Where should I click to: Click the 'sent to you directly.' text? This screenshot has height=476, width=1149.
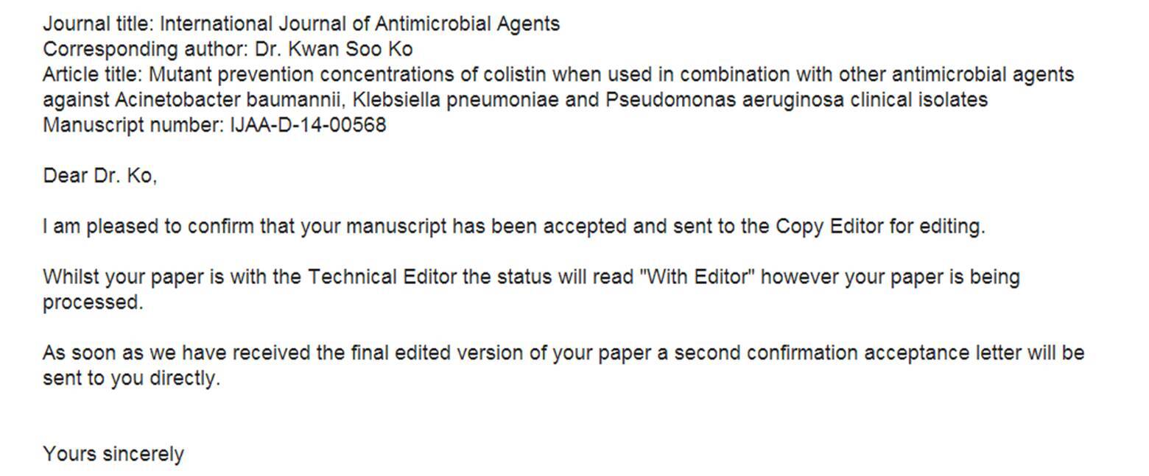pos(132,379)
